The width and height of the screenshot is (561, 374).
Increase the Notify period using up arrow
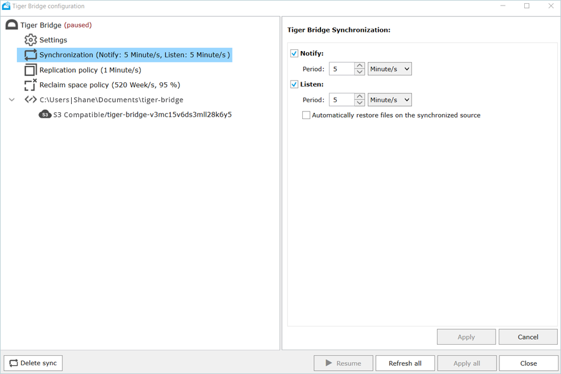click(x=360, y=65)
